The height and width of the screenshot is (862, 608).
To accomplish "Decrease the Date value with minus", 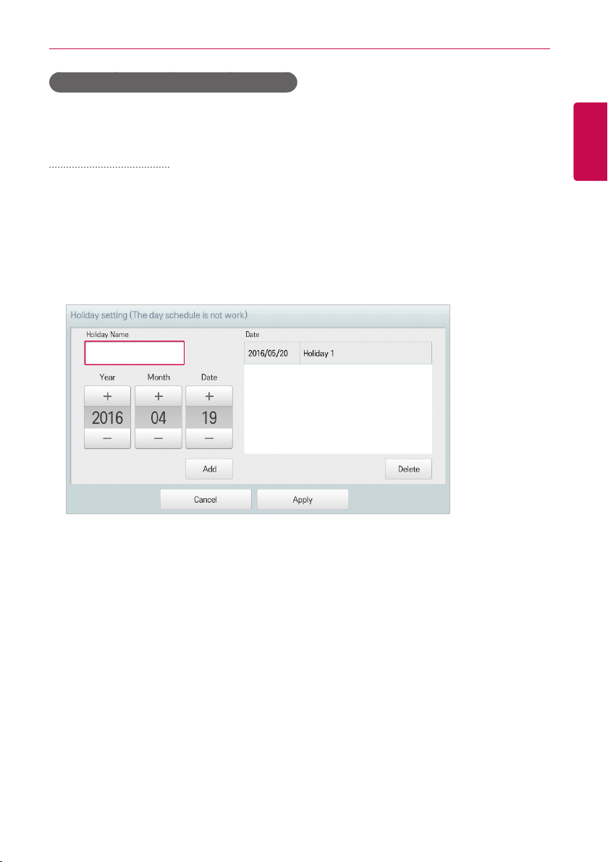I will click(x=209, y=439).
